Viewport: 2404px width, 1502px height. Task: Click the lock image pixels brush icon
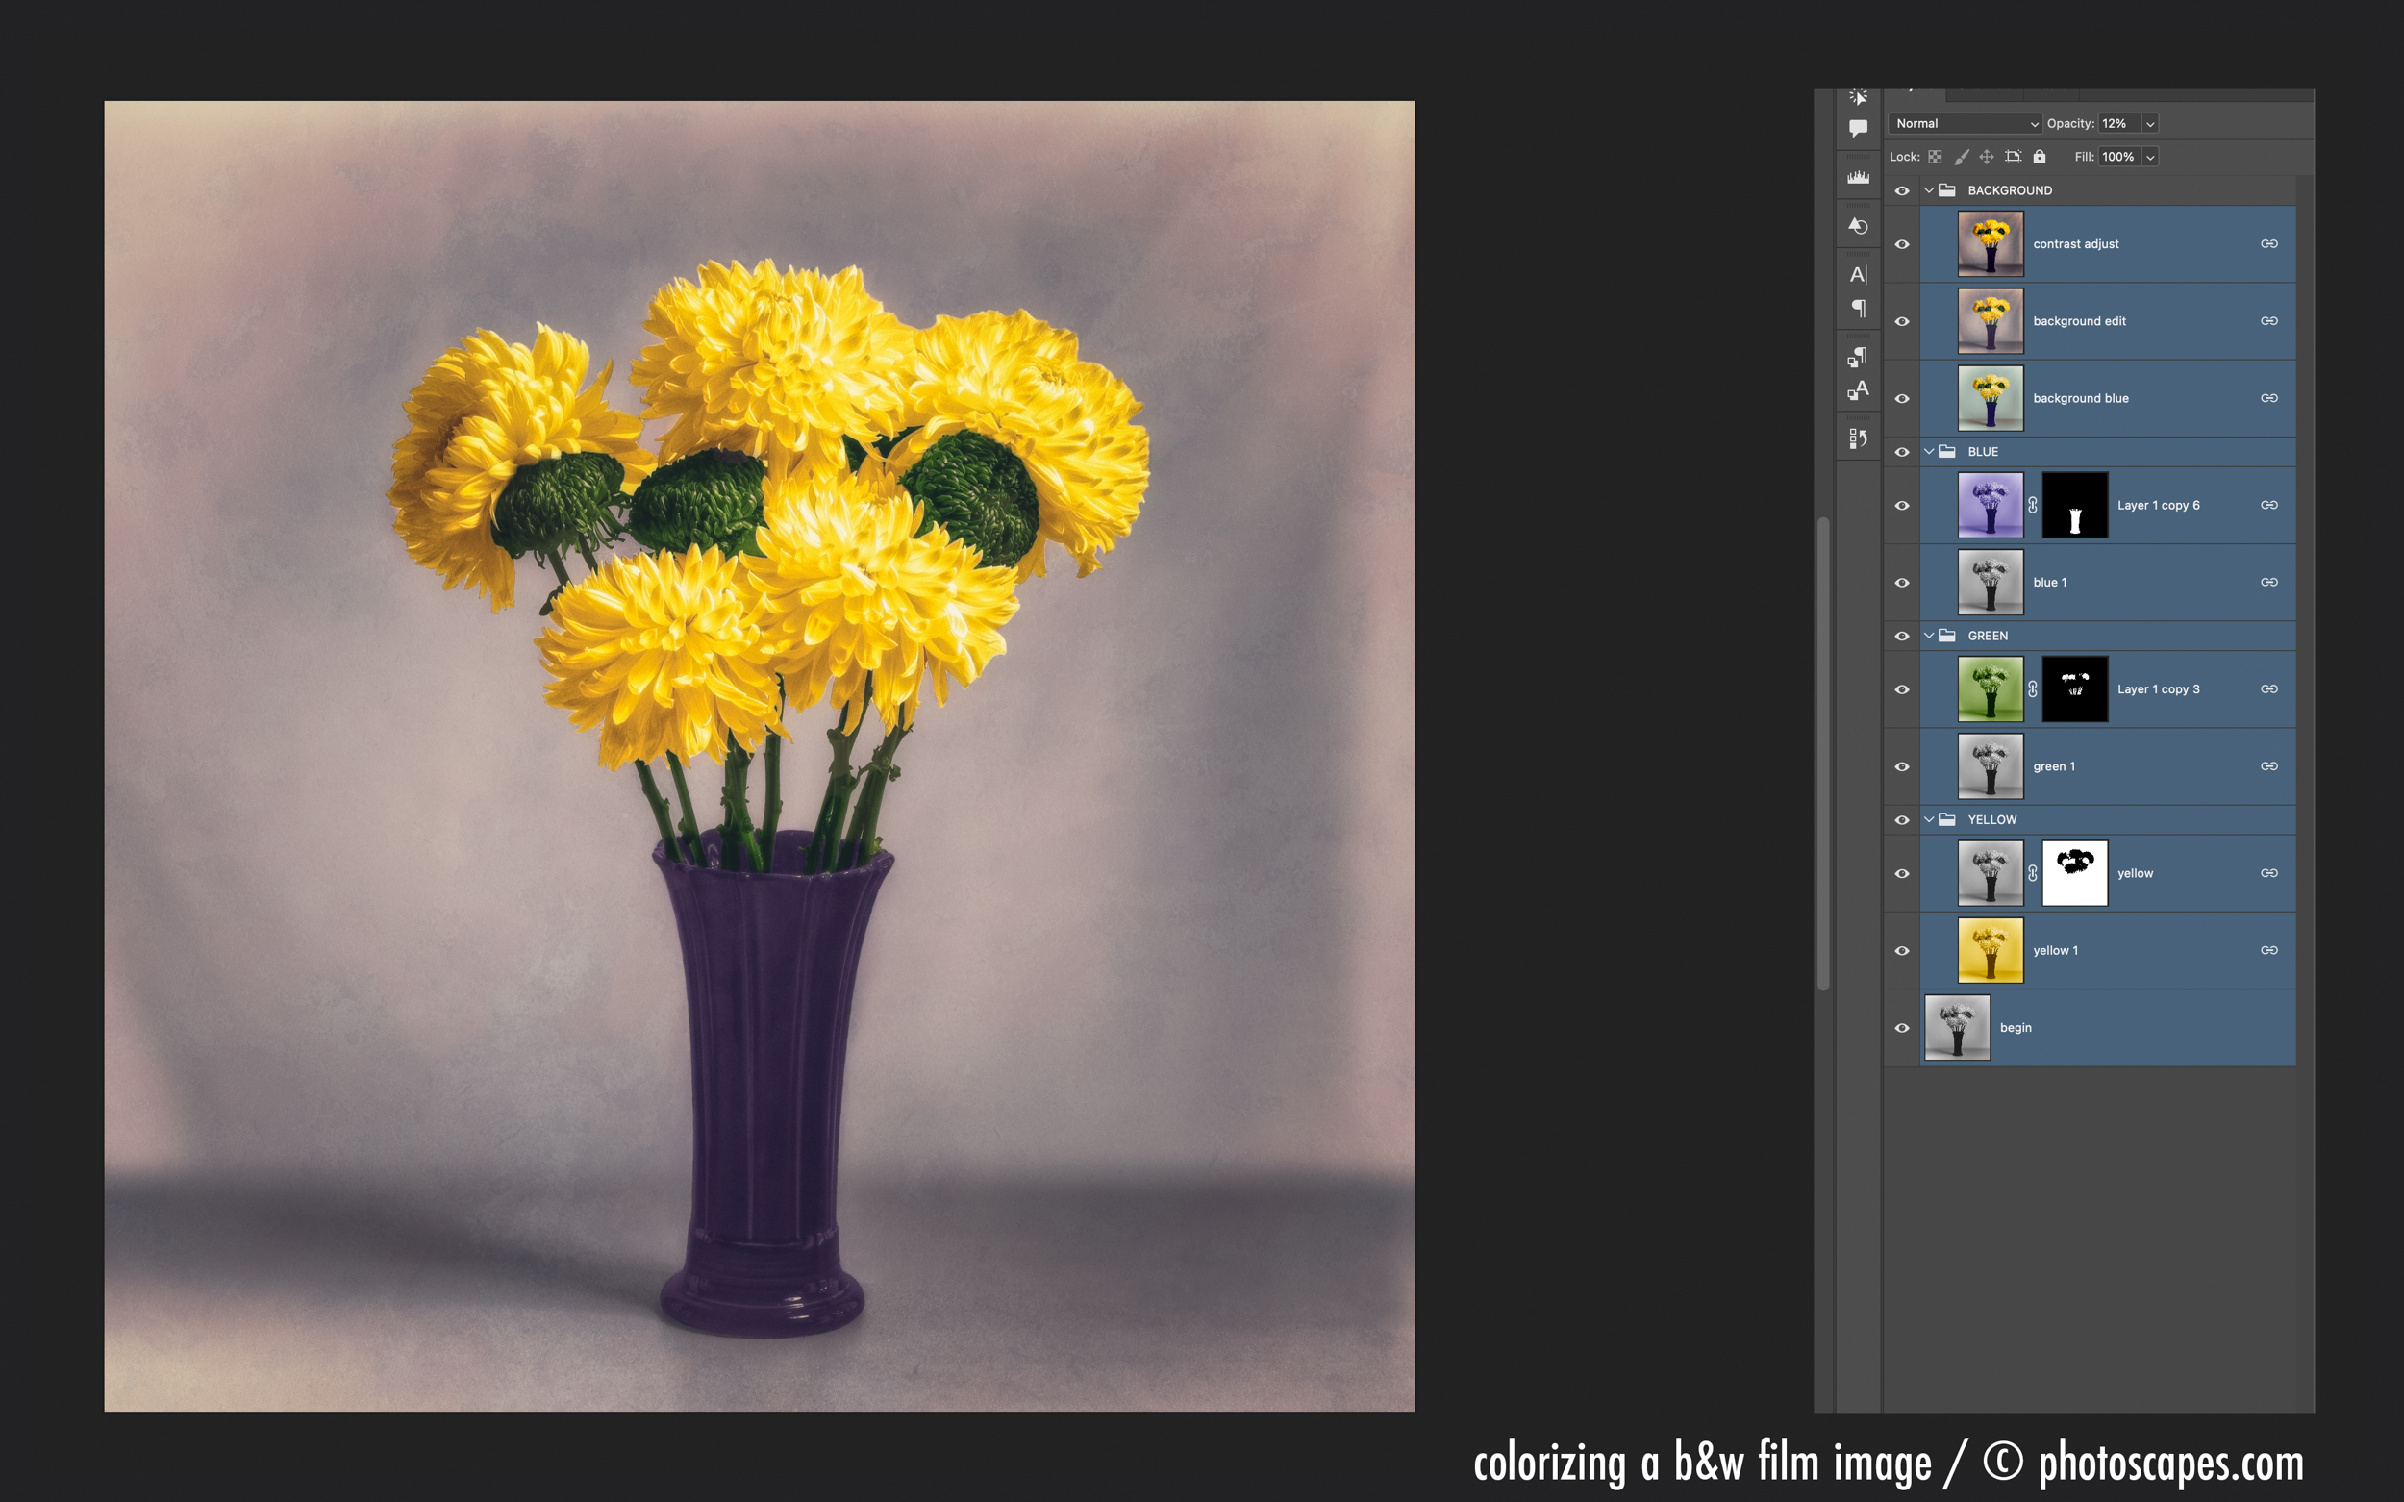point(1961,157)
